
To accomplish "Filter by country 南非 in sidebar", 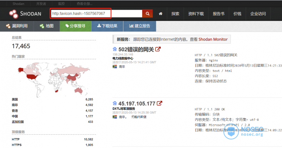I will [x=15, y=105].
